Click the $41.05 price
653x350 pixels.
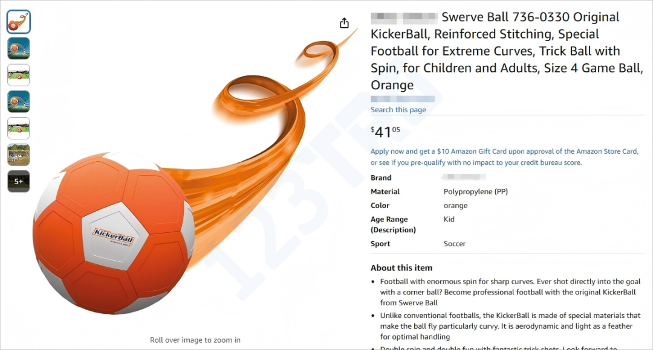click(x=385, y=132)
